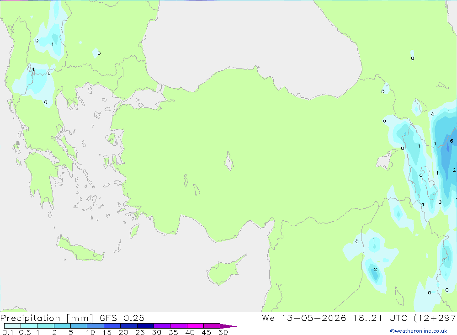Click the 15–20 mm legend color swatch

tap(112, 326)
